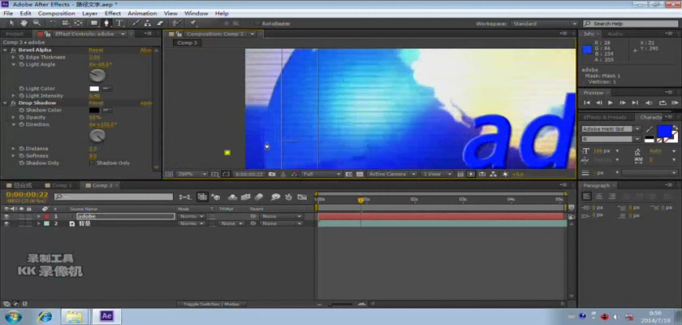Toggle the region of interest icon
The height and width of the screenshot is (325, 682).
pyautogui.click(x=349, y=174)
